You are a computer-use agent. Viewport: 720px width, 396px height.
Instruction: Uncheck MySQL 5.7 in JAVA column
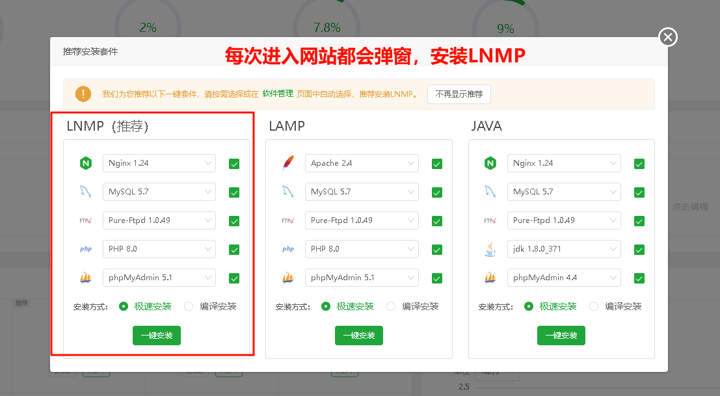tap(639, 192)
